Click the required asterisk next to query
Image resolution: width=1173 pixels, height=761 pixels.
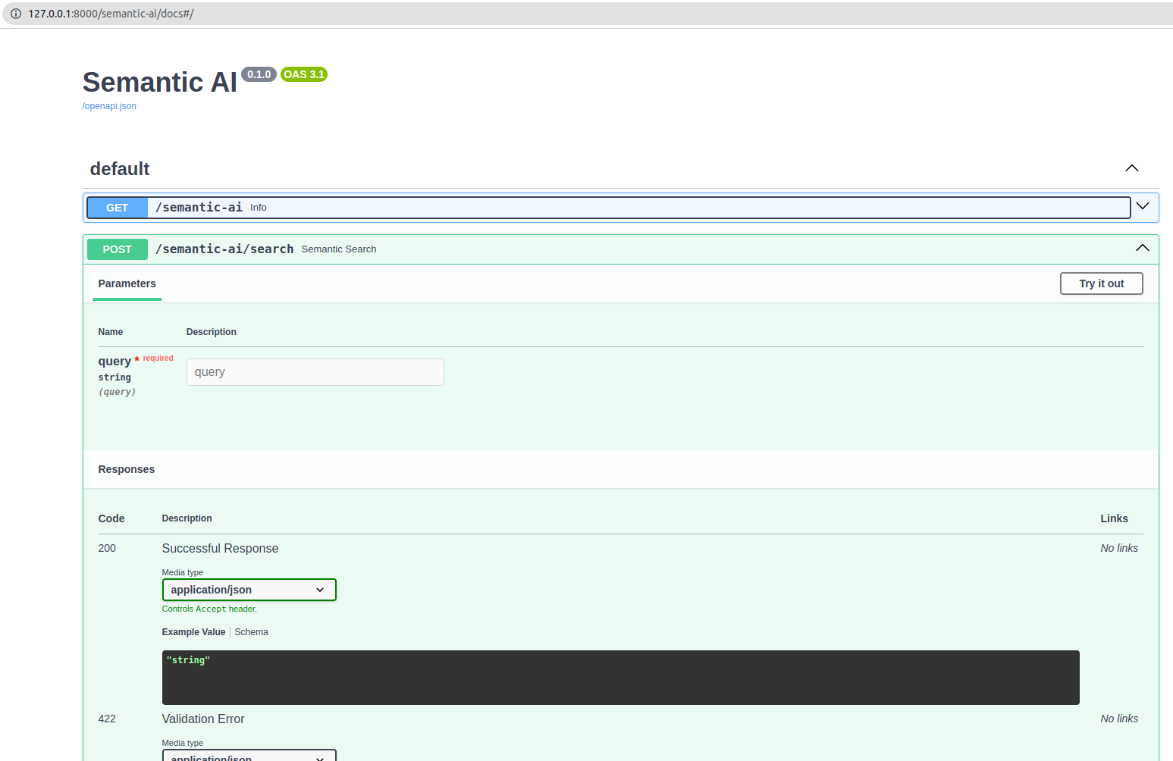(136, 357)
